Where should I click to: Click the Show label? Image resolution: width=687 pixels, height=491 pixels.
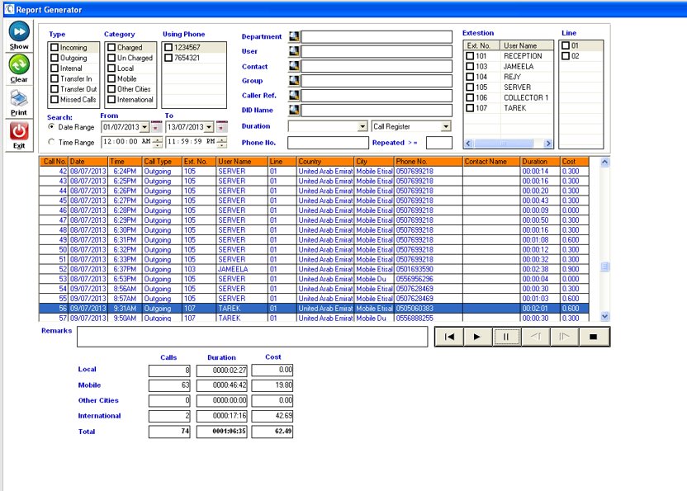[x=19, y=46]
